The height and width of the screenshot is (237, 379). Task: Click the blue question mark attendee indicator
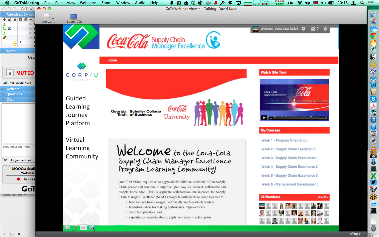[x=20, y=42]
